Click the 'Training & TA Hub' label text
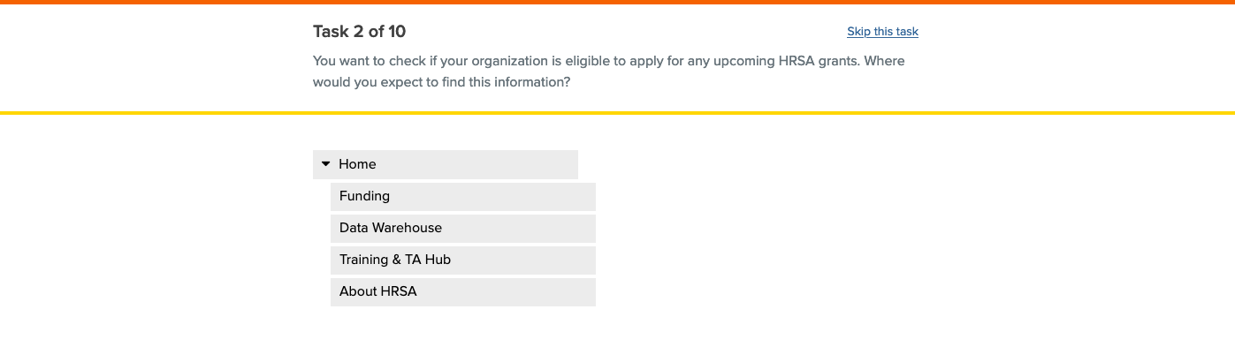1235x362 pixels. (x=395, y=260)
